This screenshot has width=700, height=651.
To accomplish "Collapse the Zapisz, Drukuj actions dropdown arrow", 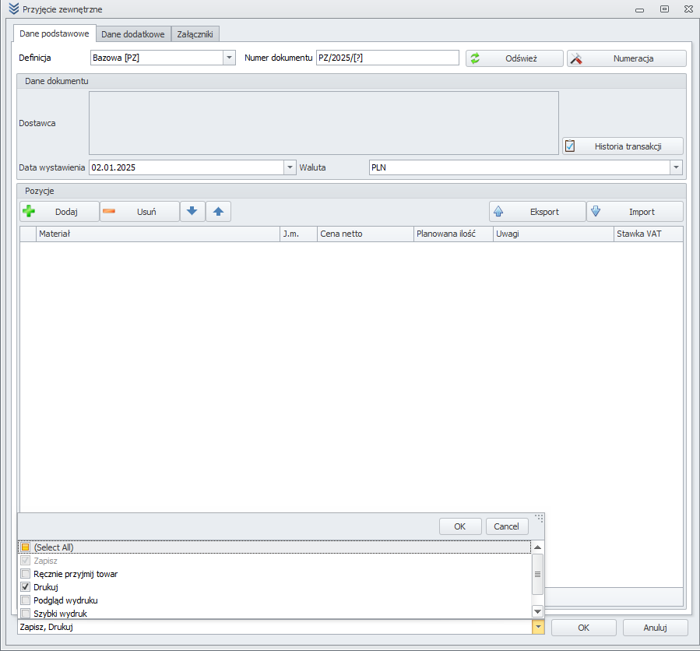I will click(x=538, y=627).
